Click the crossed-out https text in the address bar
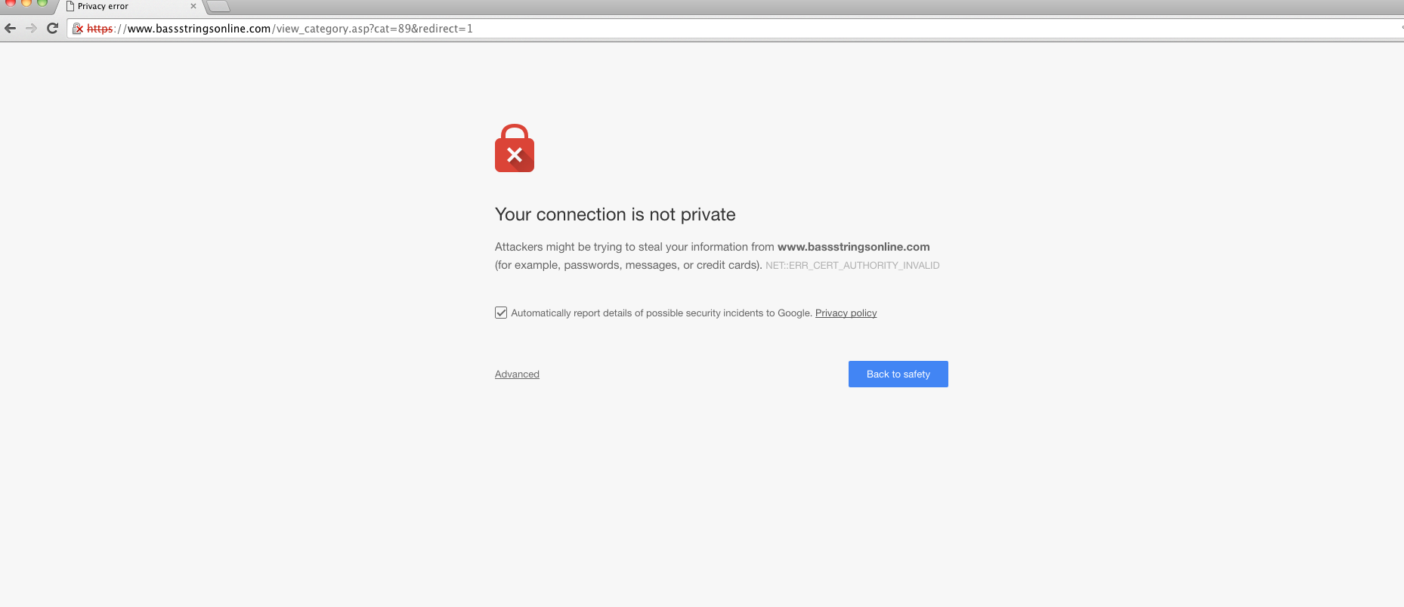Image resolution: width=1404 pixels, height=607 pixels. point(100,29)
